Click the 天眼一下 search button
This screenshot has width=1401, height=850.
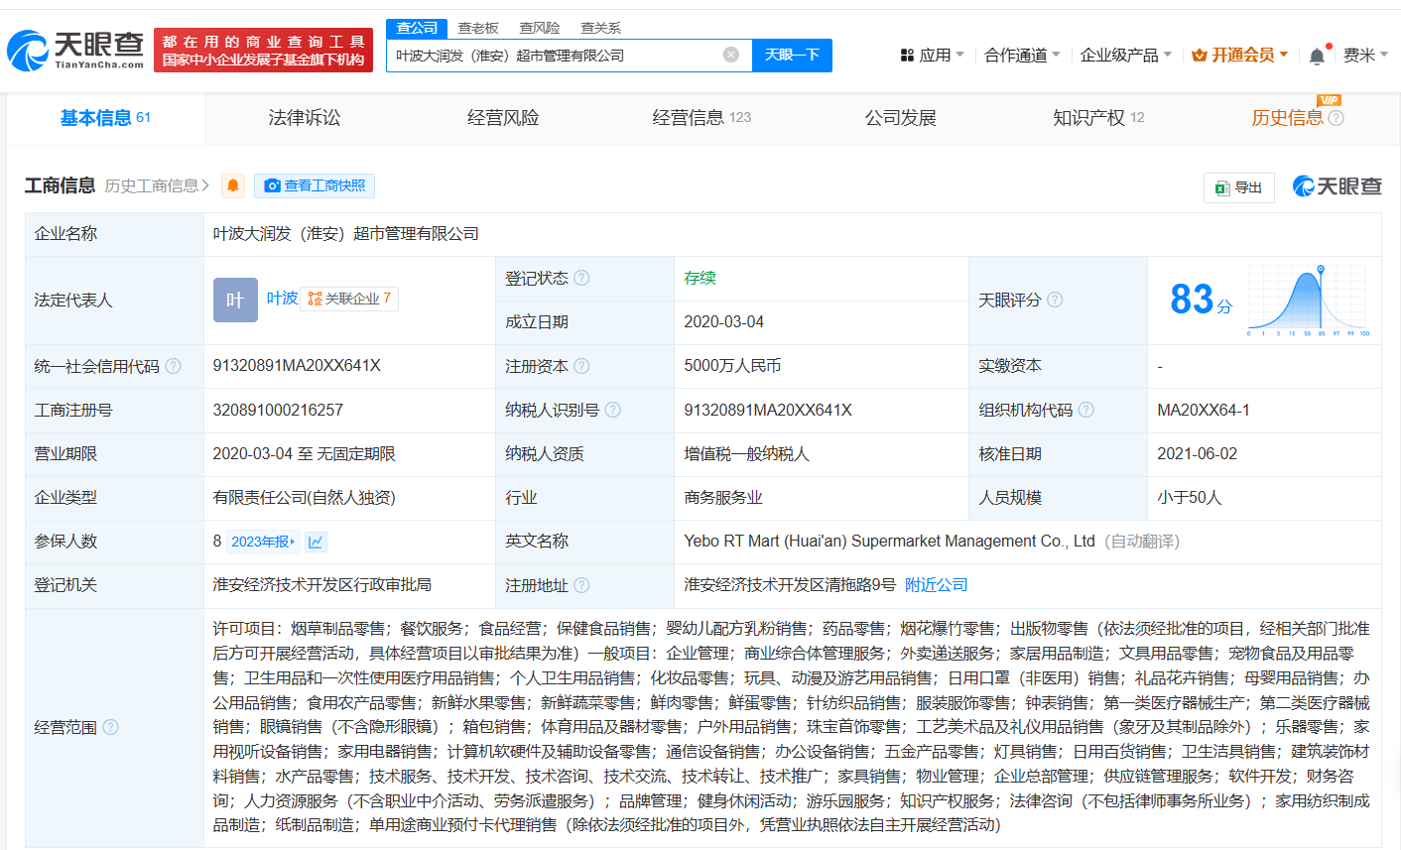point(792,55)
